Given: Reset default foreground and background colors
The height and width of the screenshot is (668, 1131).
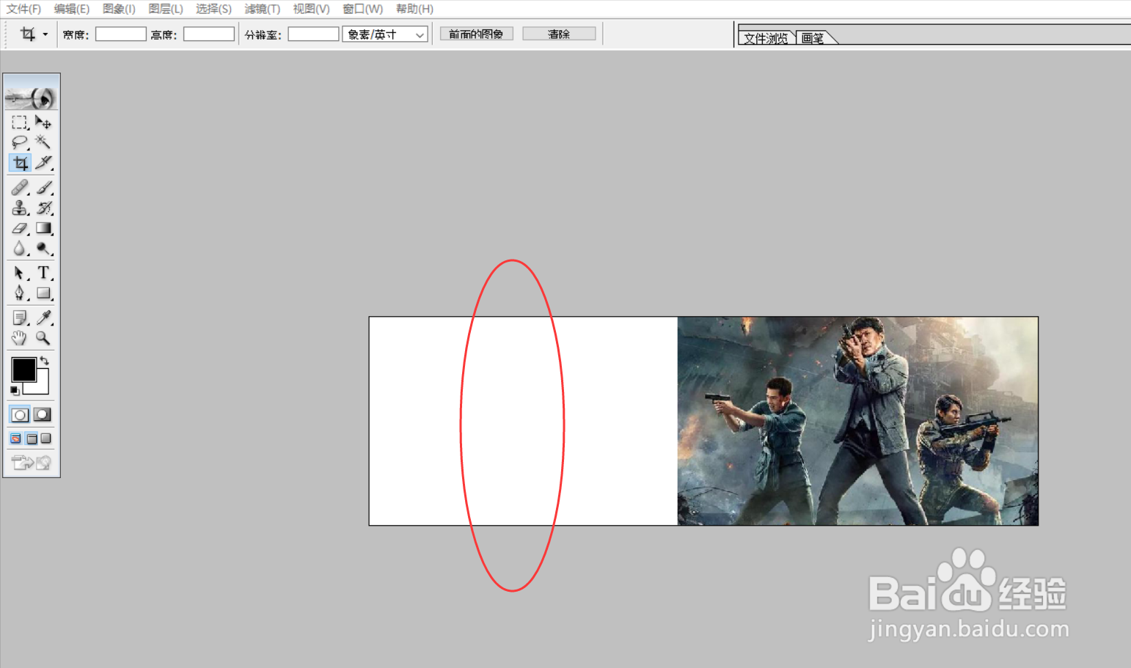Looking at the screenshot, I should click(x=15, y=391).
